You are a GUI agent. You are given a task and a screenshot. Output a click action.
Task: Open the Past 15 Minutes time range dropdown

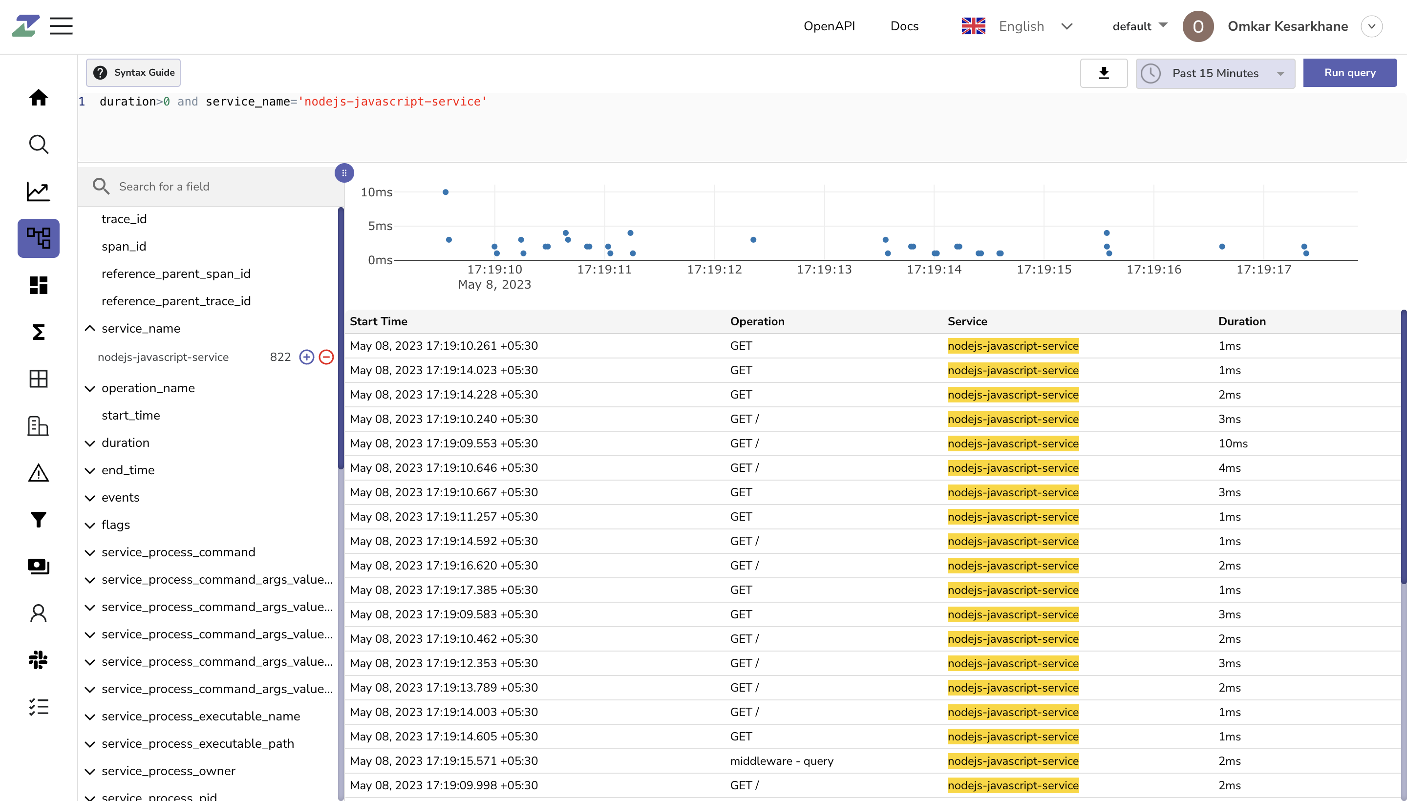pos(1214,73)
